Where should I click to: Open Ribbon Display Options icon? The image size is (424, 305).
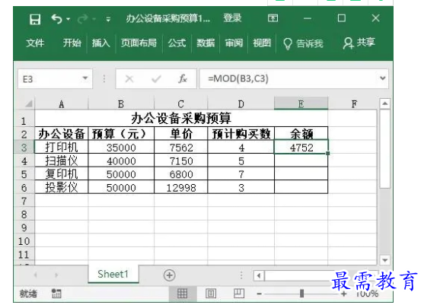click(273, 18)
